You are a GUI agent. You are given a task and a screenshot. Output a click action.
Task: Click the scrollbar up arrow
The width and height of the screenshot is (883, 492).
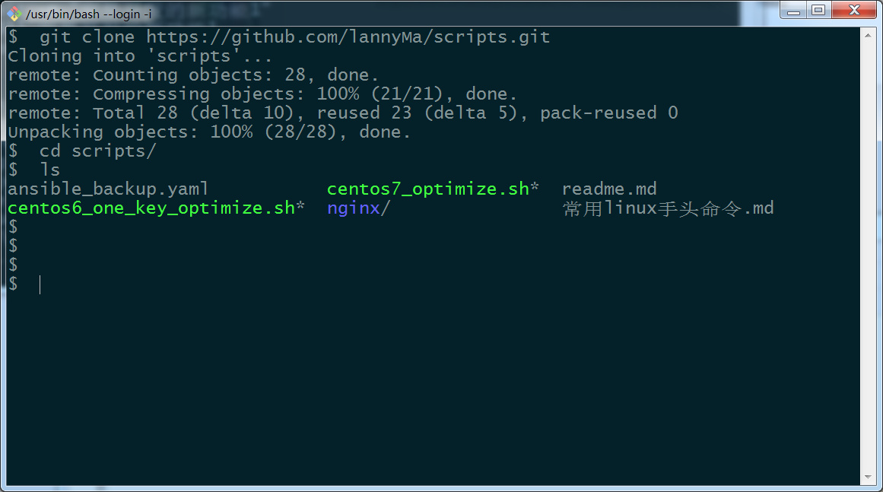pyautogui.click(x=868, y=36)
